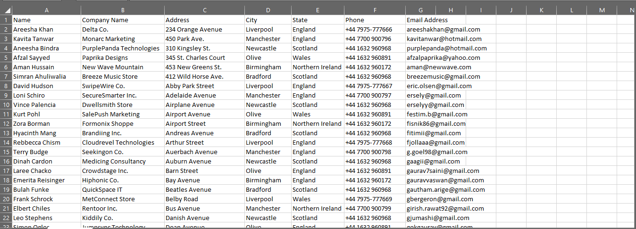Click the Medicing Consultancy cell

point(114,162)
